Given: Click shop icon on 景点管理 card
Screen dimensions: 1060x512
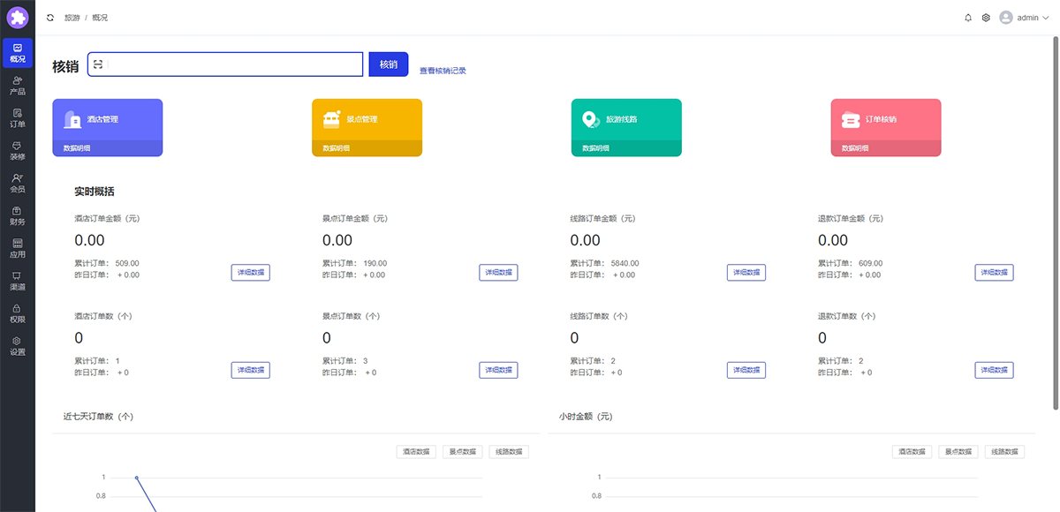Looking at the screenshot, I should coord(331,119).
